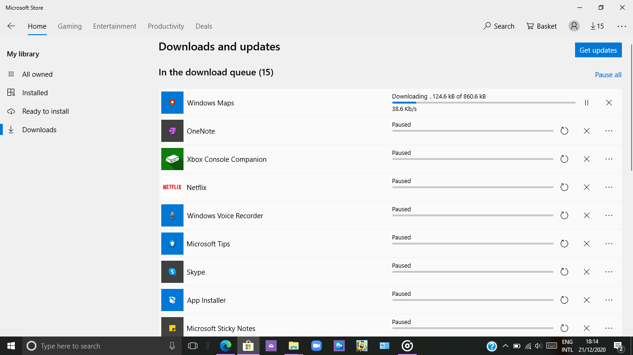Open the See more ellipsis in header

tap(622, 26)
